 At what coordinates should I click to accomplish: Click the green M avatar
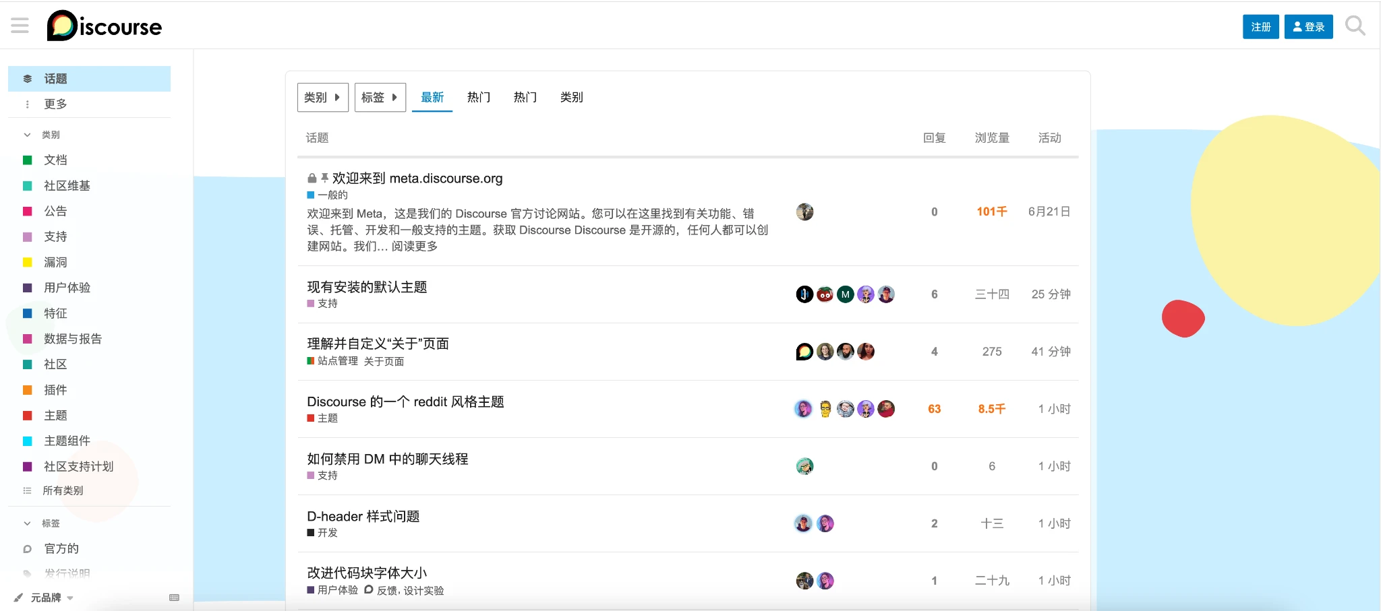845,294
